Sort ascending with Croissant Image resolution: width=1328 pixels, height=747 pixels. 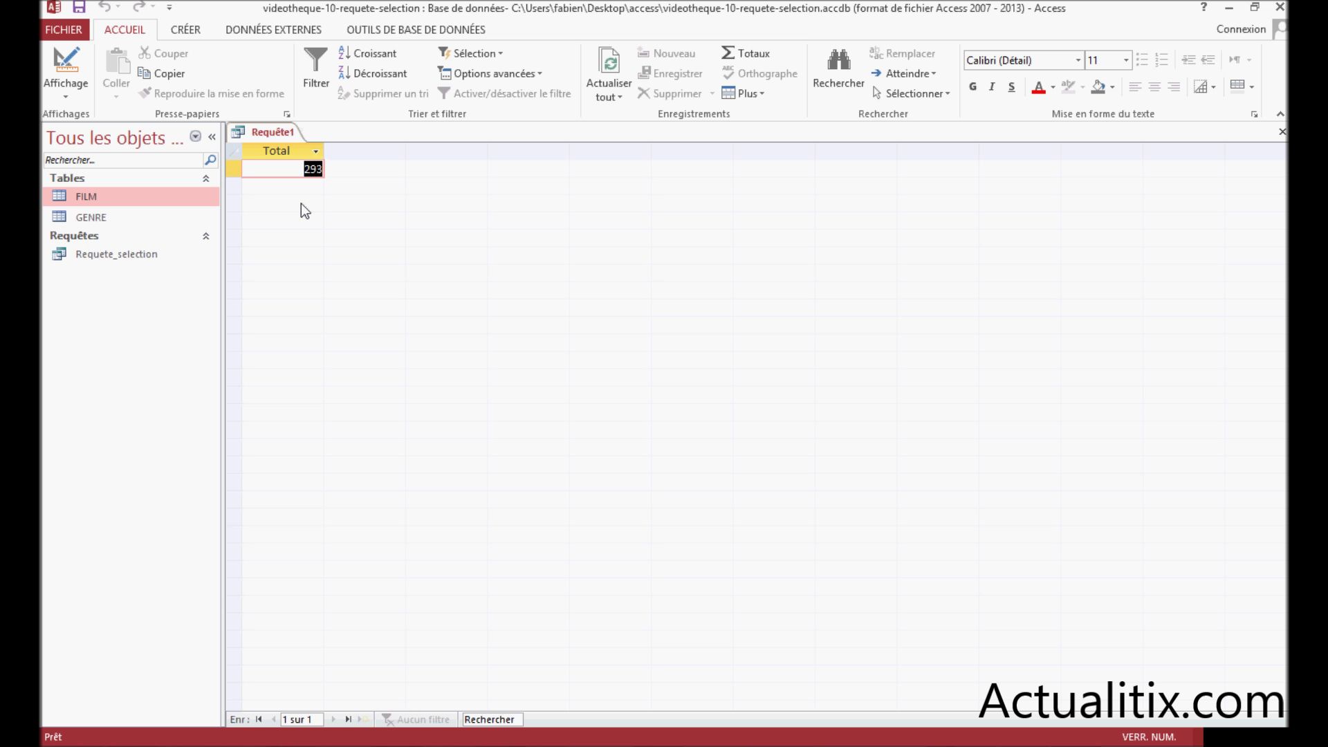[367, 53]
